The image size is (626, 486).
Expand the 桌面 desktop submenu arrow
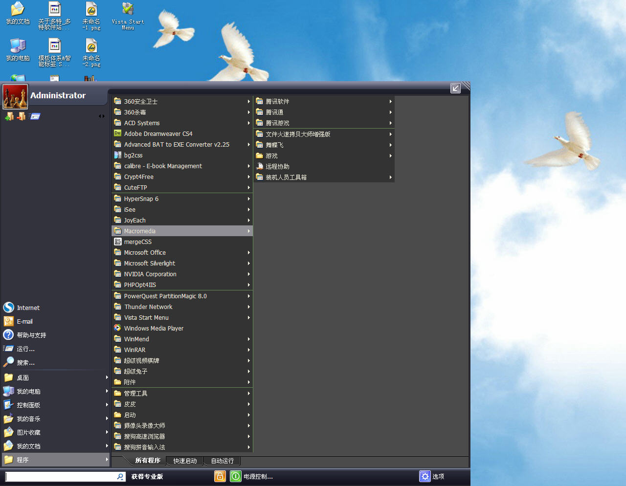point(107,377)
